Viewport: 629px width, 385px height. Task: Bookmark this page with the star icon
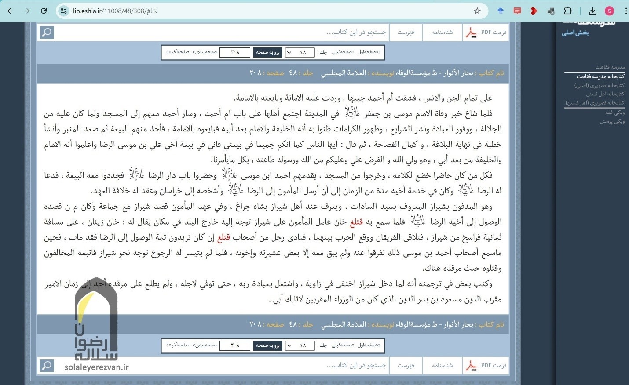click(x=477, y=11)
